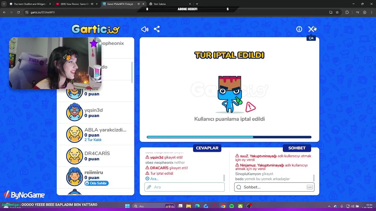
Task: Mute audio on the YouTube tab
Action: tap(92, 4)
